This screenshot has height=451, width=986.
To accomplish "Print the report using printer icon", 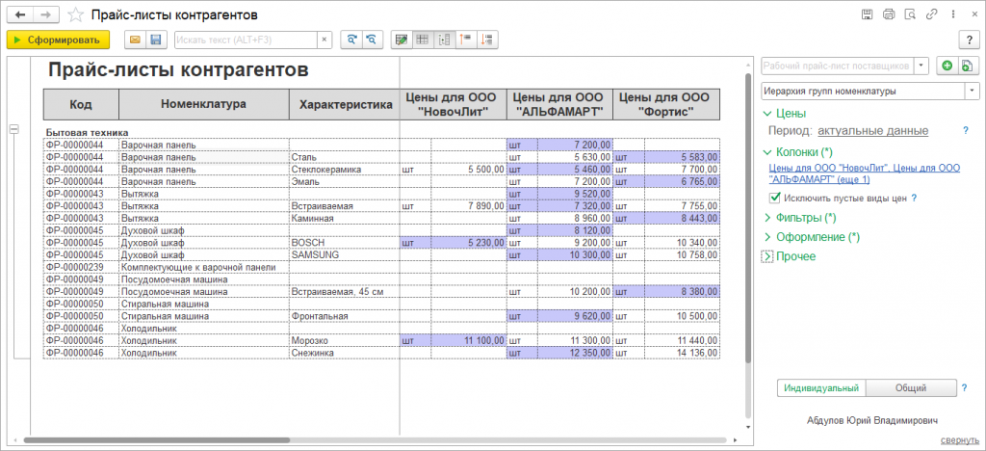I will (889, 14).
